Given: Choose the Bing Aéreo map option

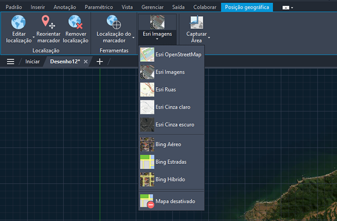Looking at the screenshot, I should [x=171, y=144].
